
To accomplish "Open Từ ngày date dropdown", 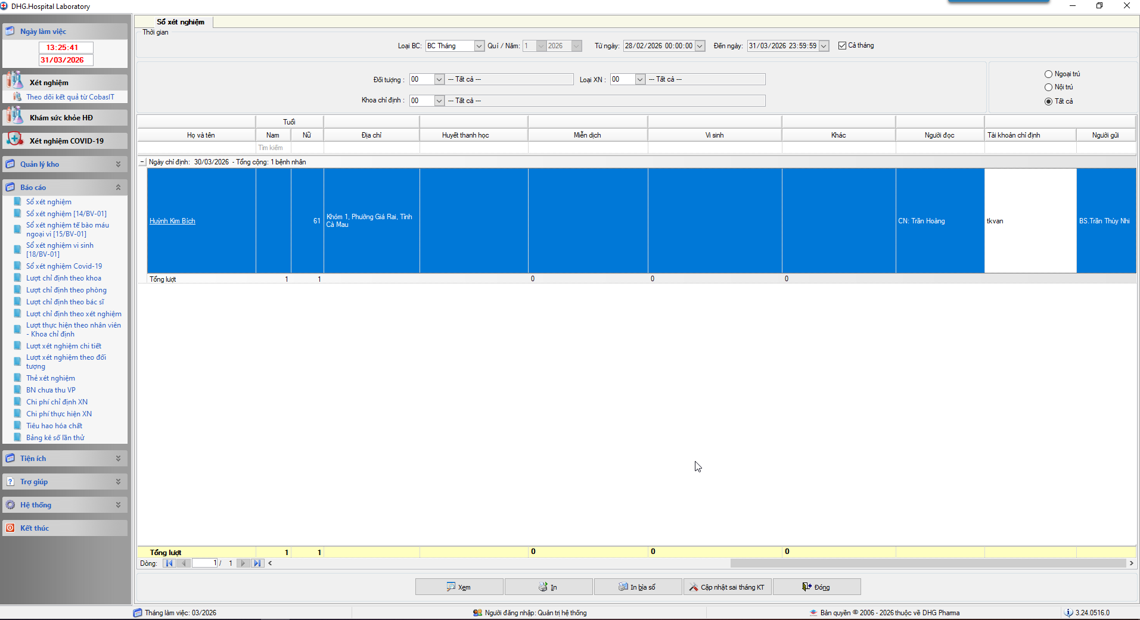I will (x=700, y=46).
